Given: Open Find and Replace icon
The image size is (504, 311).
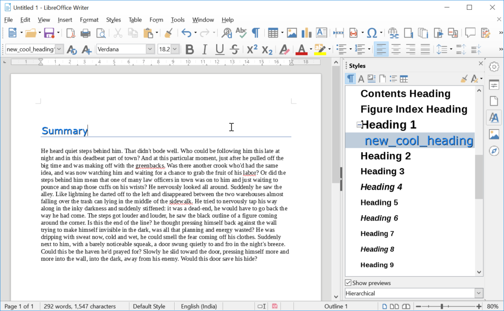Looking at the screenshot, I should (x=226, y=32).
